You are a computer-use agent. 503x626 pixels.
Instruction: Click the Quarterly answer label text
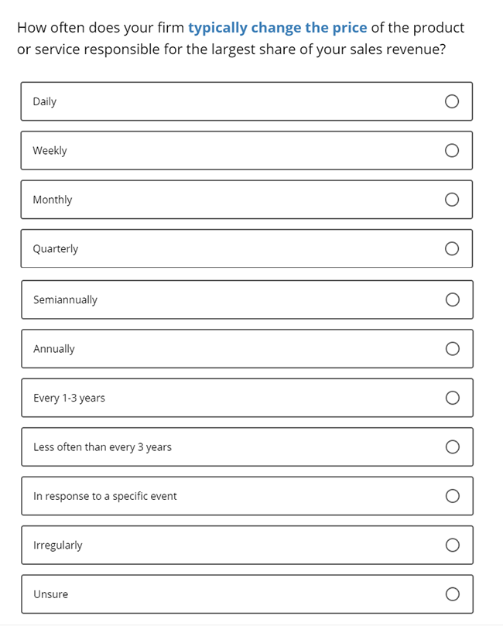(x=56, y=249)
